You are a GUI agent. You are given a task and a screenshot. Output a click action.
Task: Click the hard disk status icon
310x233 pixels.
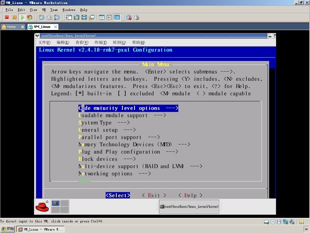(x=266, y=222)
